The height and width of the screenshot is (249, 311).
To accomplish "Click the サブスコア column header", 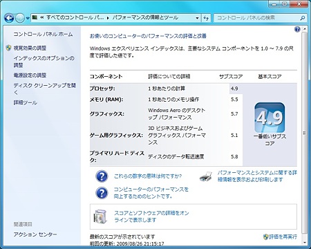I will pos(231,77).
